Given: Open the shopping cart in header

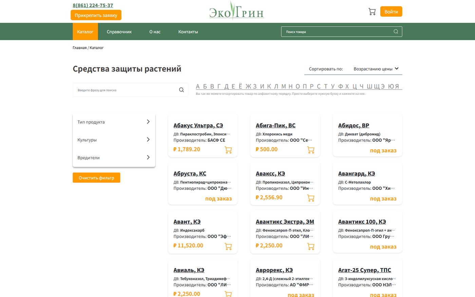Looking at the screenshot, I should [372, 12].
